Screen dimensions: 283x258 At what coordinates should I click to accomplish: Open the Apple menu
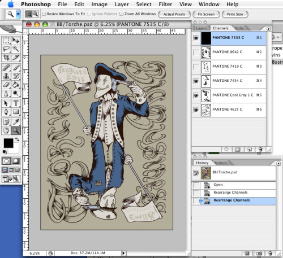click(11, 4)
